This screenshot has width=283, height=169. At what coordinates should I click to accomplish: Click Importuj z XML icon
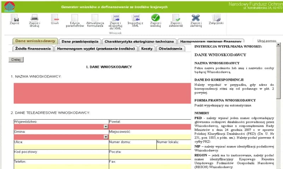click(135, 18)
